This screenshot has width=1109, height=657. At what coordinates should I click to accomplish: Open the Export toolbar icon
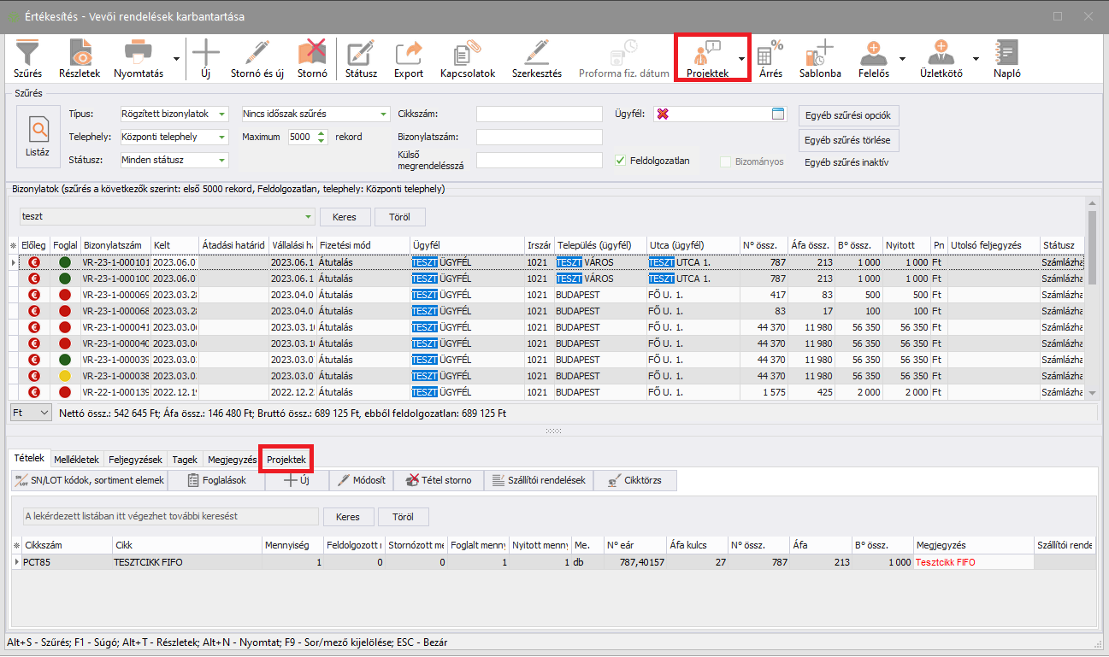(x=409, y=53)
